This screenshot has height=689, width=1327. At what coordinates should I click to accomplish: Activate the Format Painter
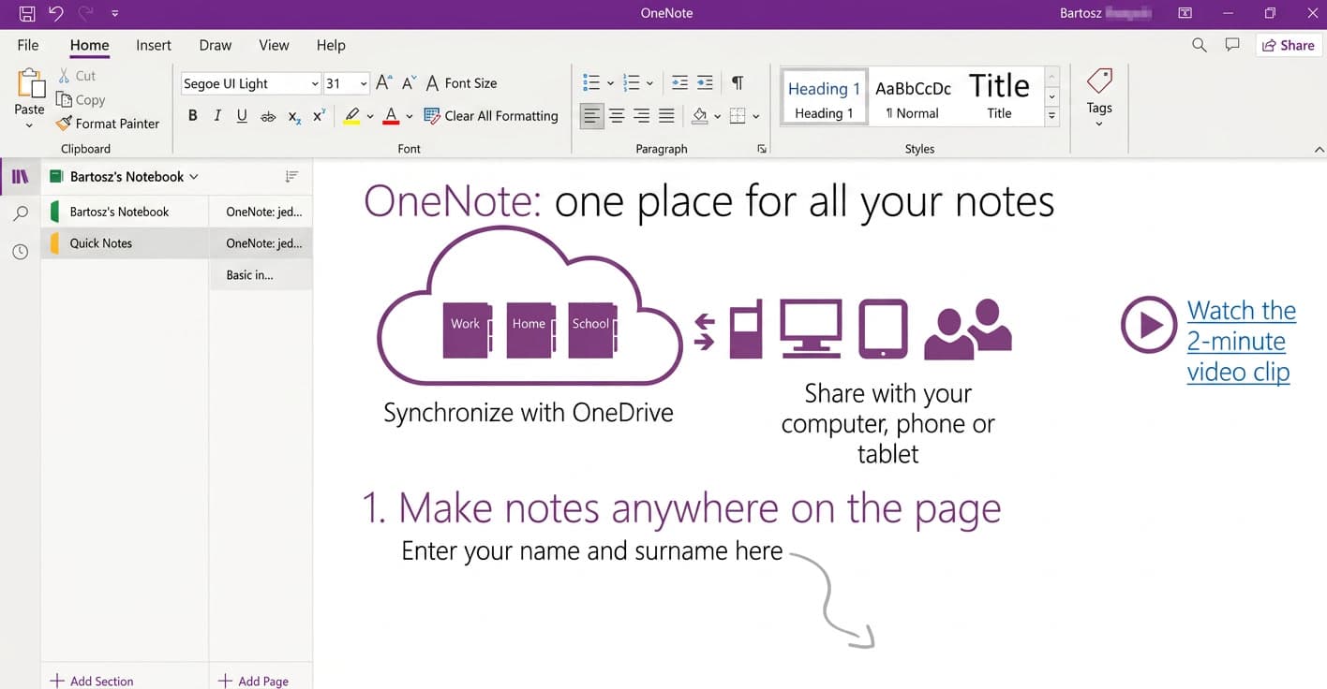click(x=108, y=124)
